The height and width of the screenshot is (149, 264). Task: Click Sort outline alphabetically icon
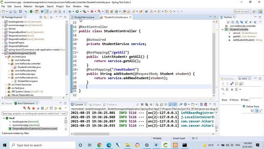pos(237,22)
